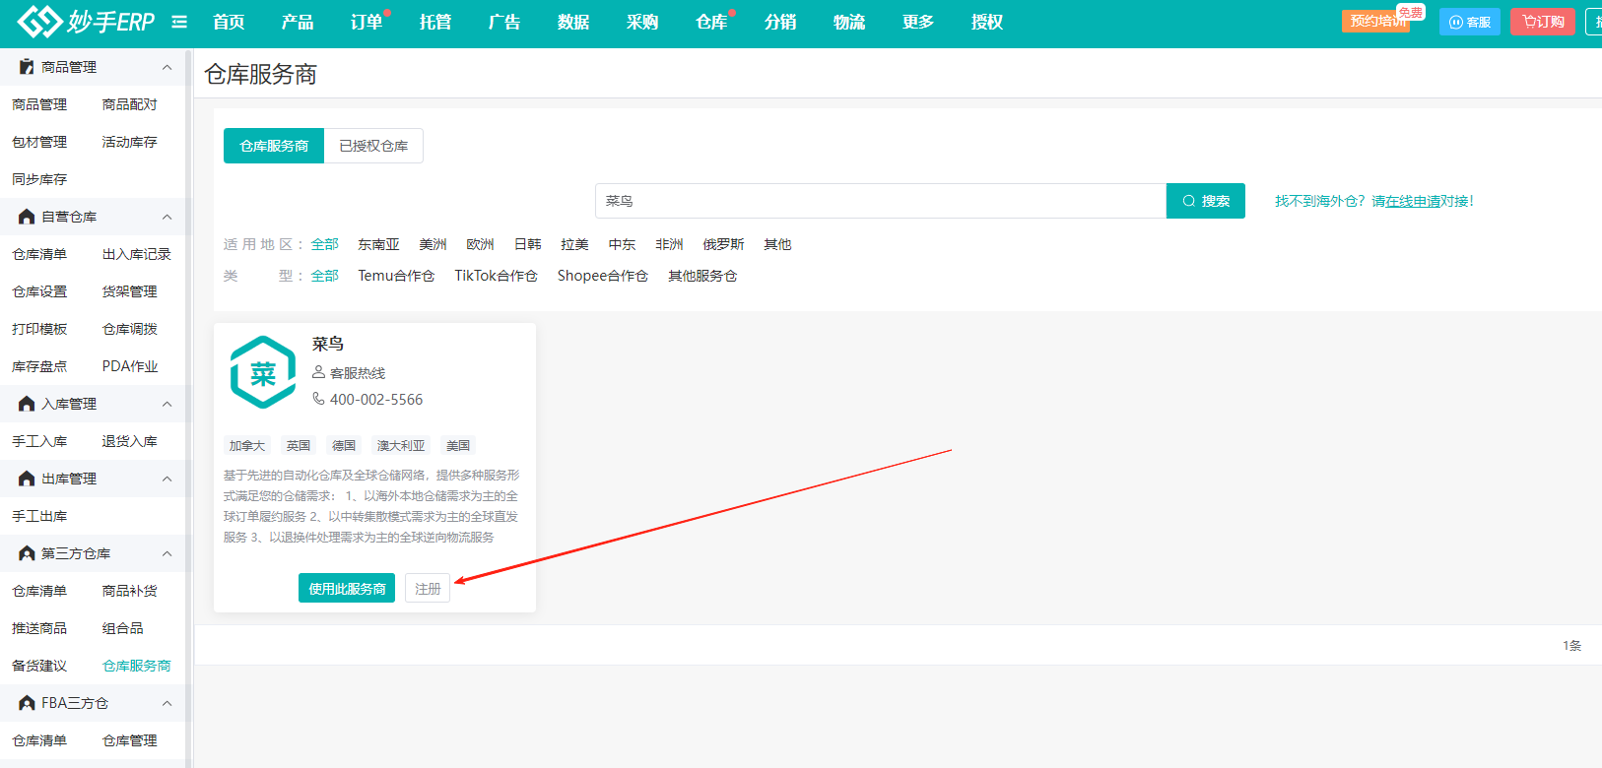This screenshot has height=768, width=1602.
Task: Filter type by TikTok合作仓
Action: point(496,276)
